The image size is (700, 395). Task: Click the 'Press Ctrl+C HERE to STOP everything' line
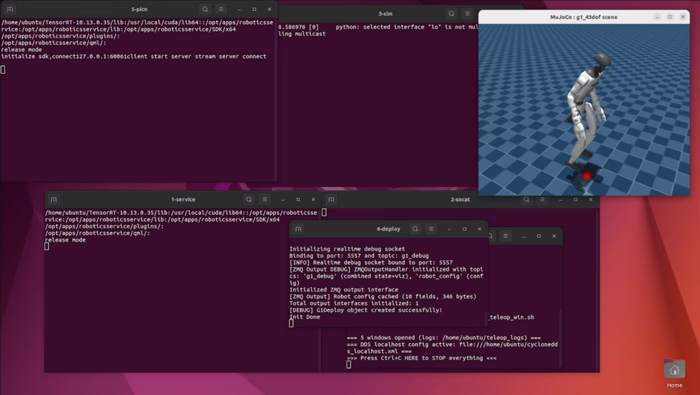click(421, 358)
